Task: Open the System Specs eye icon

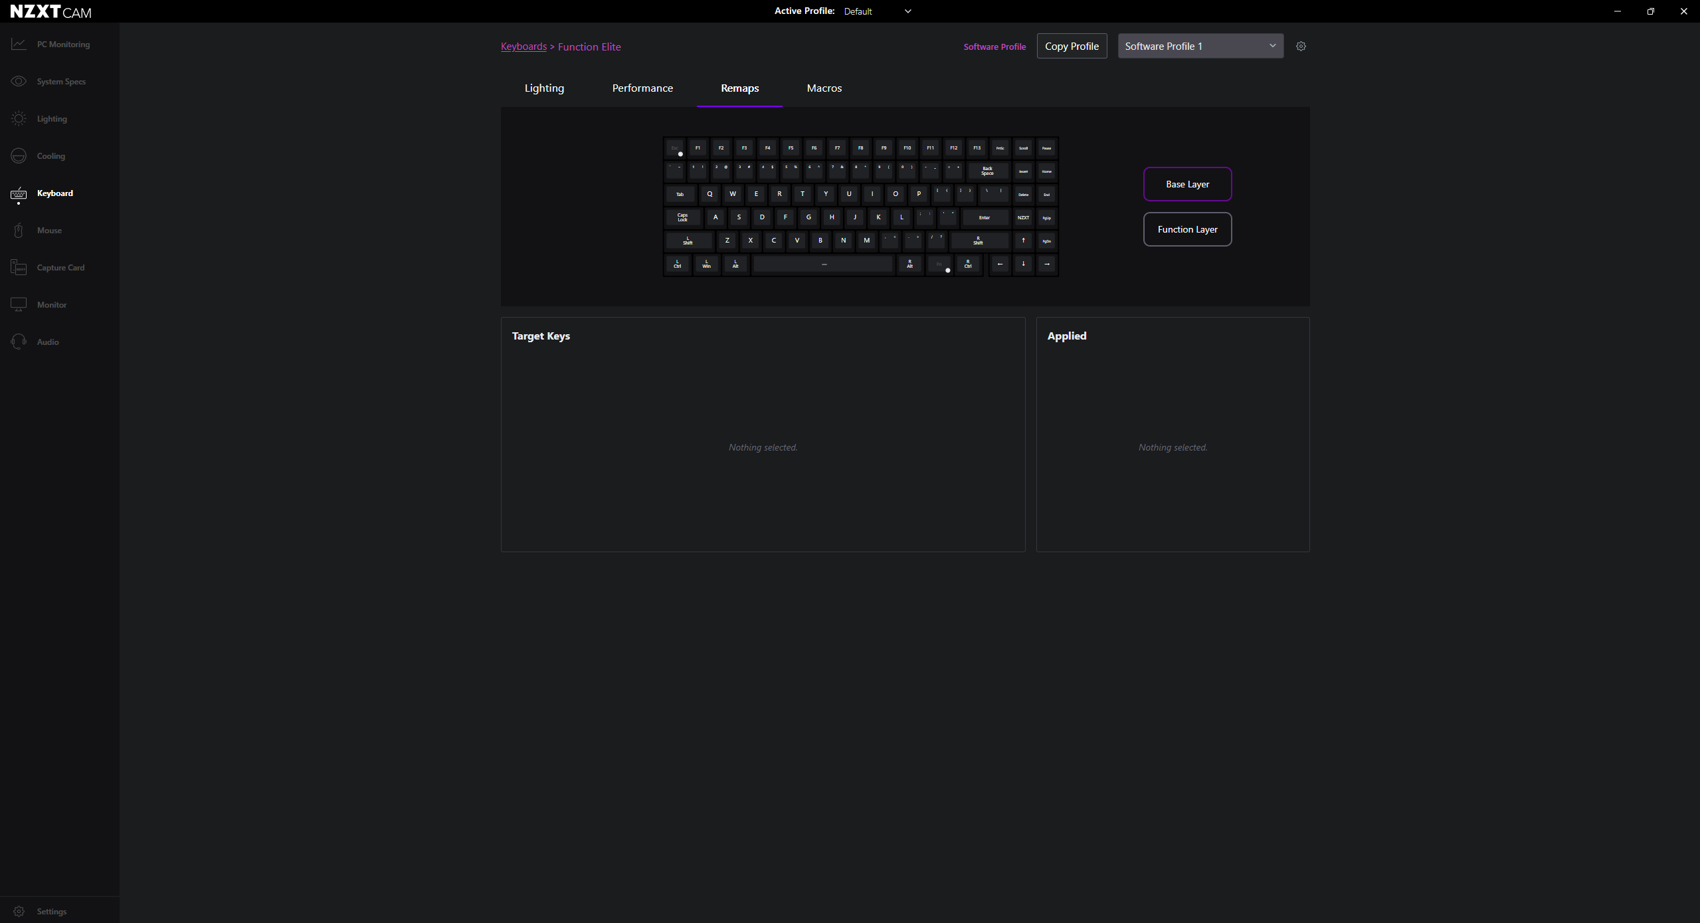Action: [19, 81]
